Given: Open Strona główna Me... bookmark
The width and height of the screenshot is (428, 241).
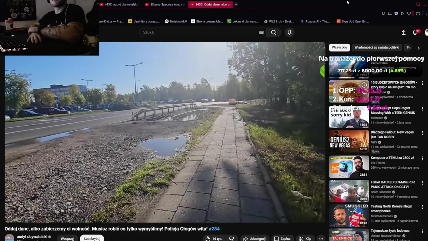Looking at the screenshot, I should pyautogui.click(x=207, y=21).
